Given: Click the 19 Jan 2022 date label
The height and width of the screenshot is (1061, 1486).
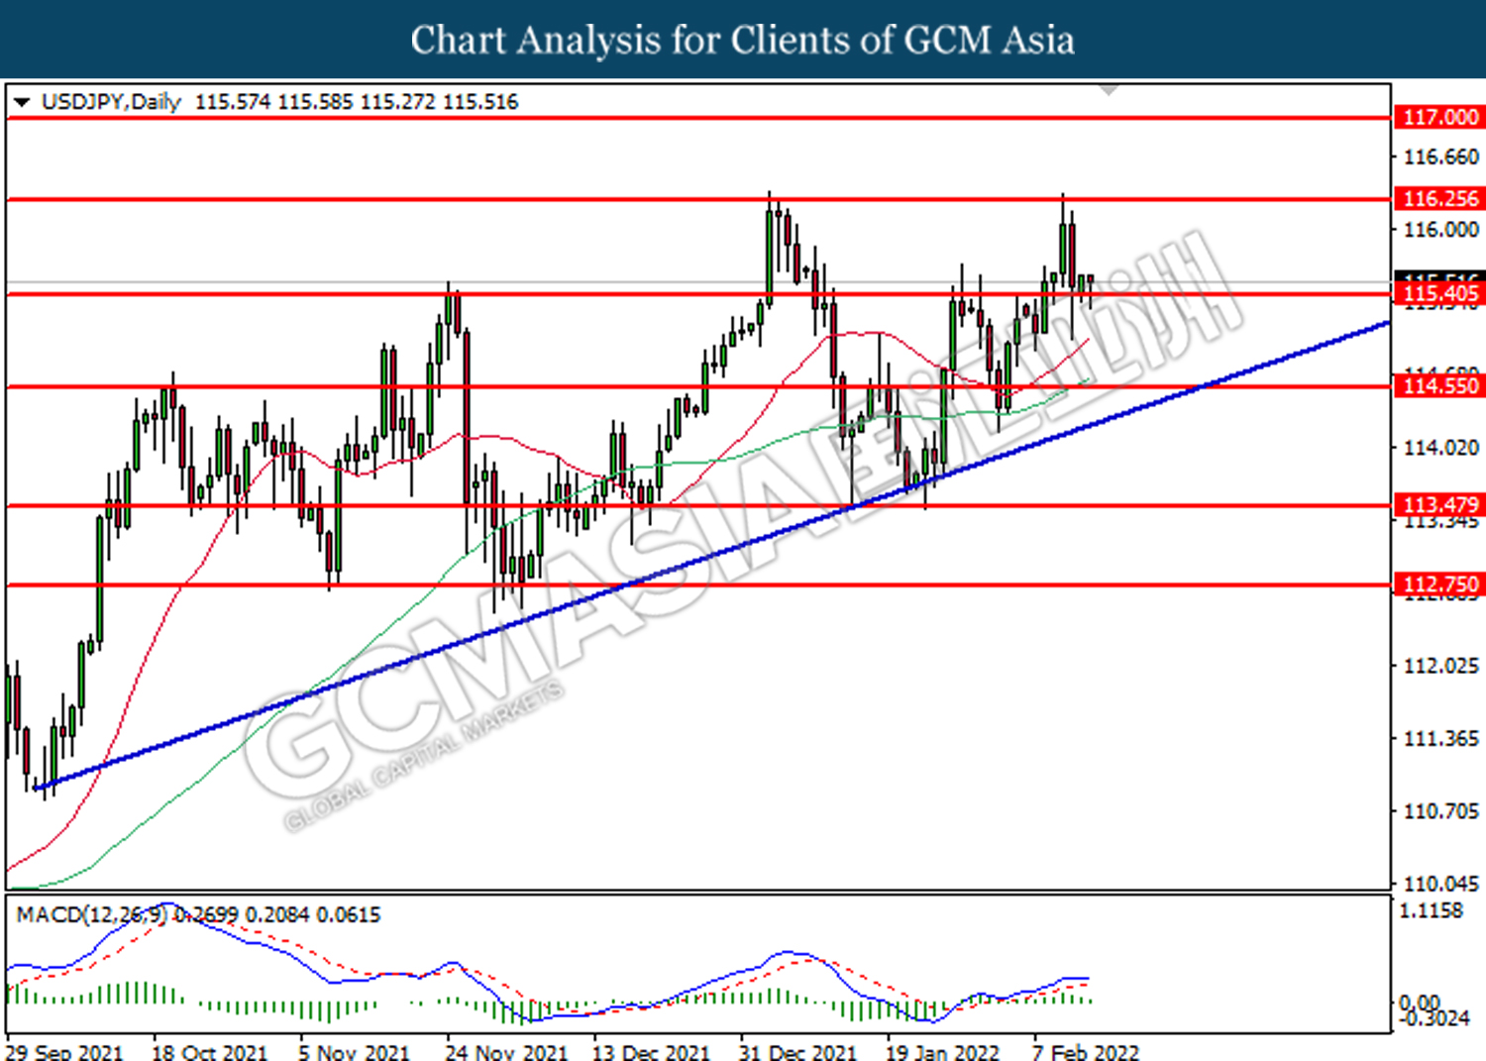Looking at the screenshot, I should pyautogui.click(x=942, y=1051).
